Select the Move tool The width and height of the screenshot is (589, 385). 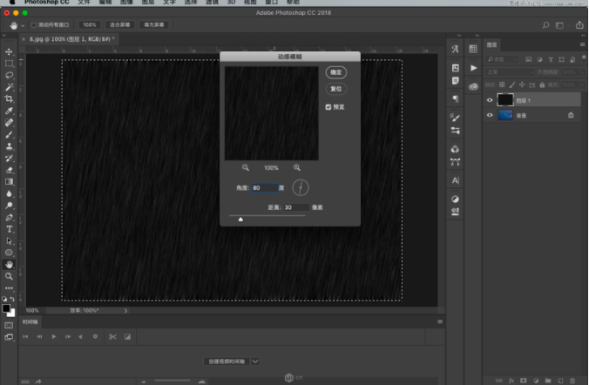9,51
